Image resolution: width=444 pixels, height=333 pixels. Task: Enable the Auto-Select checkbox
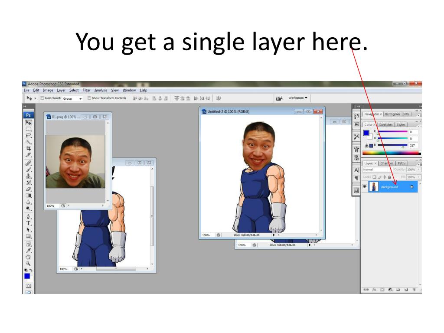point(42,98)
